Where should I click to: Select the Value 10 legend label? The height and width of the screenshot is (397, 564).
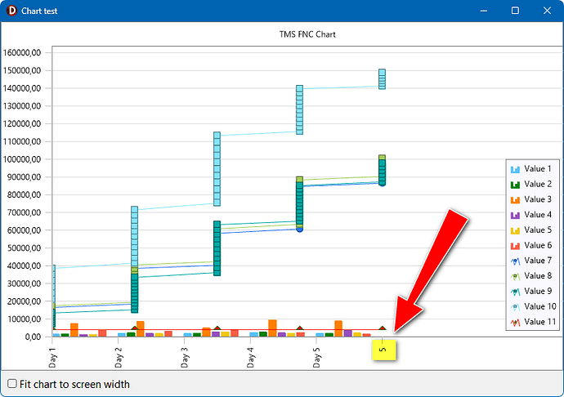tap(540, 306)
